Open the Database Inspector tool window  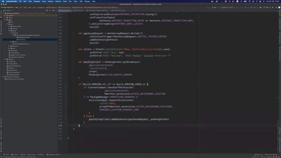point(54,154)
